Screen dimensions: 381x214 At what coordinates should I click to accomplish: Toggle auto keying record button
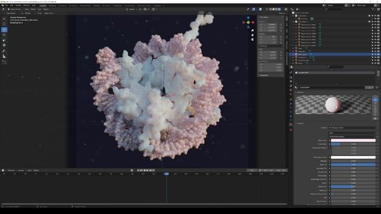(132, 171)
